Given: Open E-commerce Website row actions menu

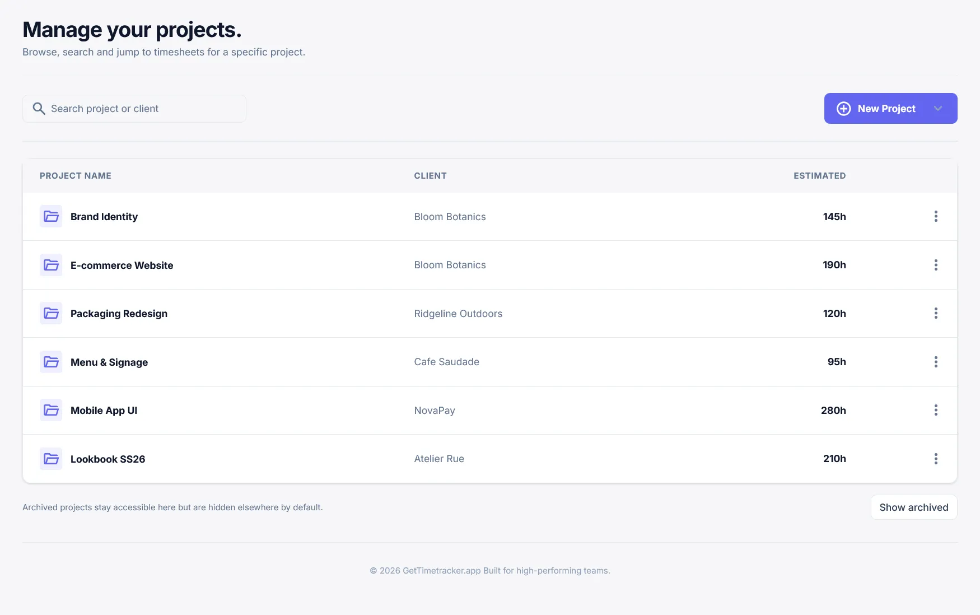Looking at the screenshot, I should [936, 265].
